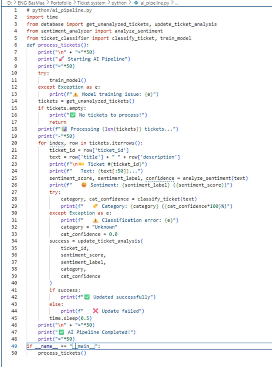
Task: Click 'ai_pipeline.py' in the breadcrumb
Action: 155,3
